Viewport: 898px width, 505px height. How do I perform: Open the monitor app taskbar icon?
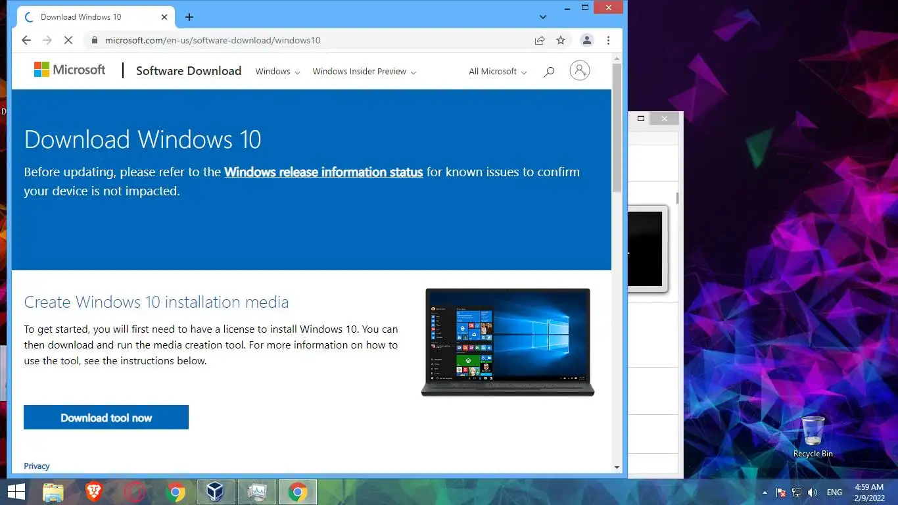[256, 492]
